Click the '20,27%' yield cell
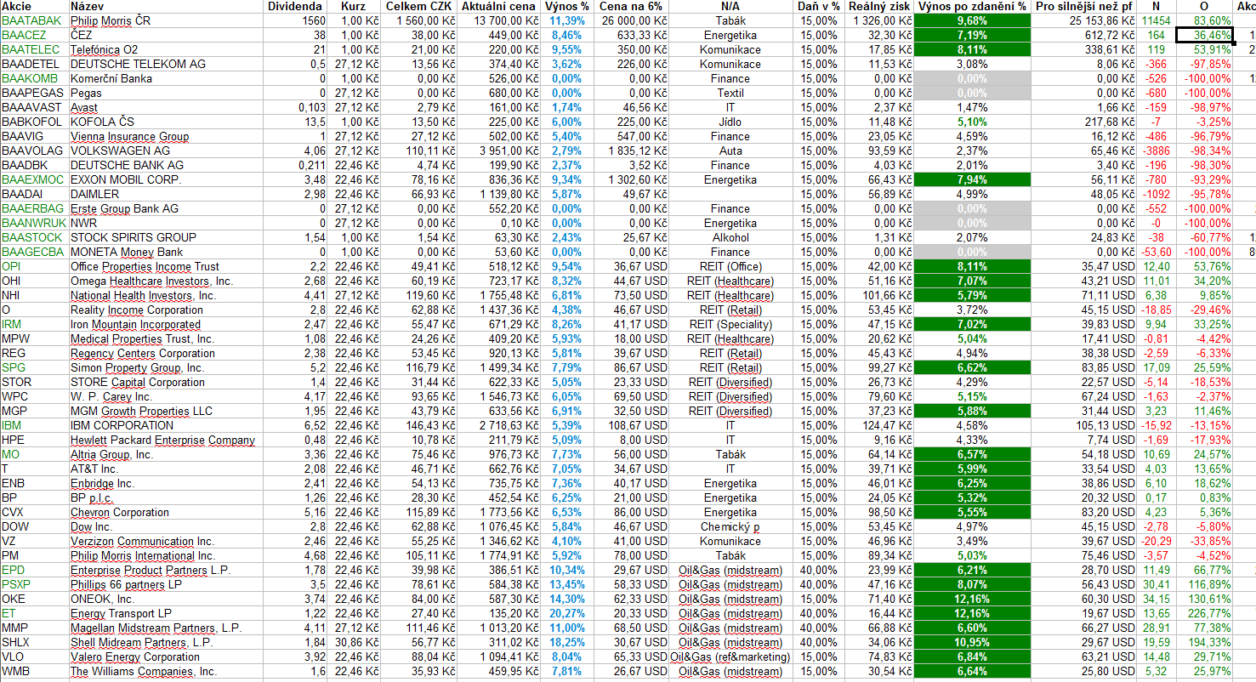 point(566,613)
